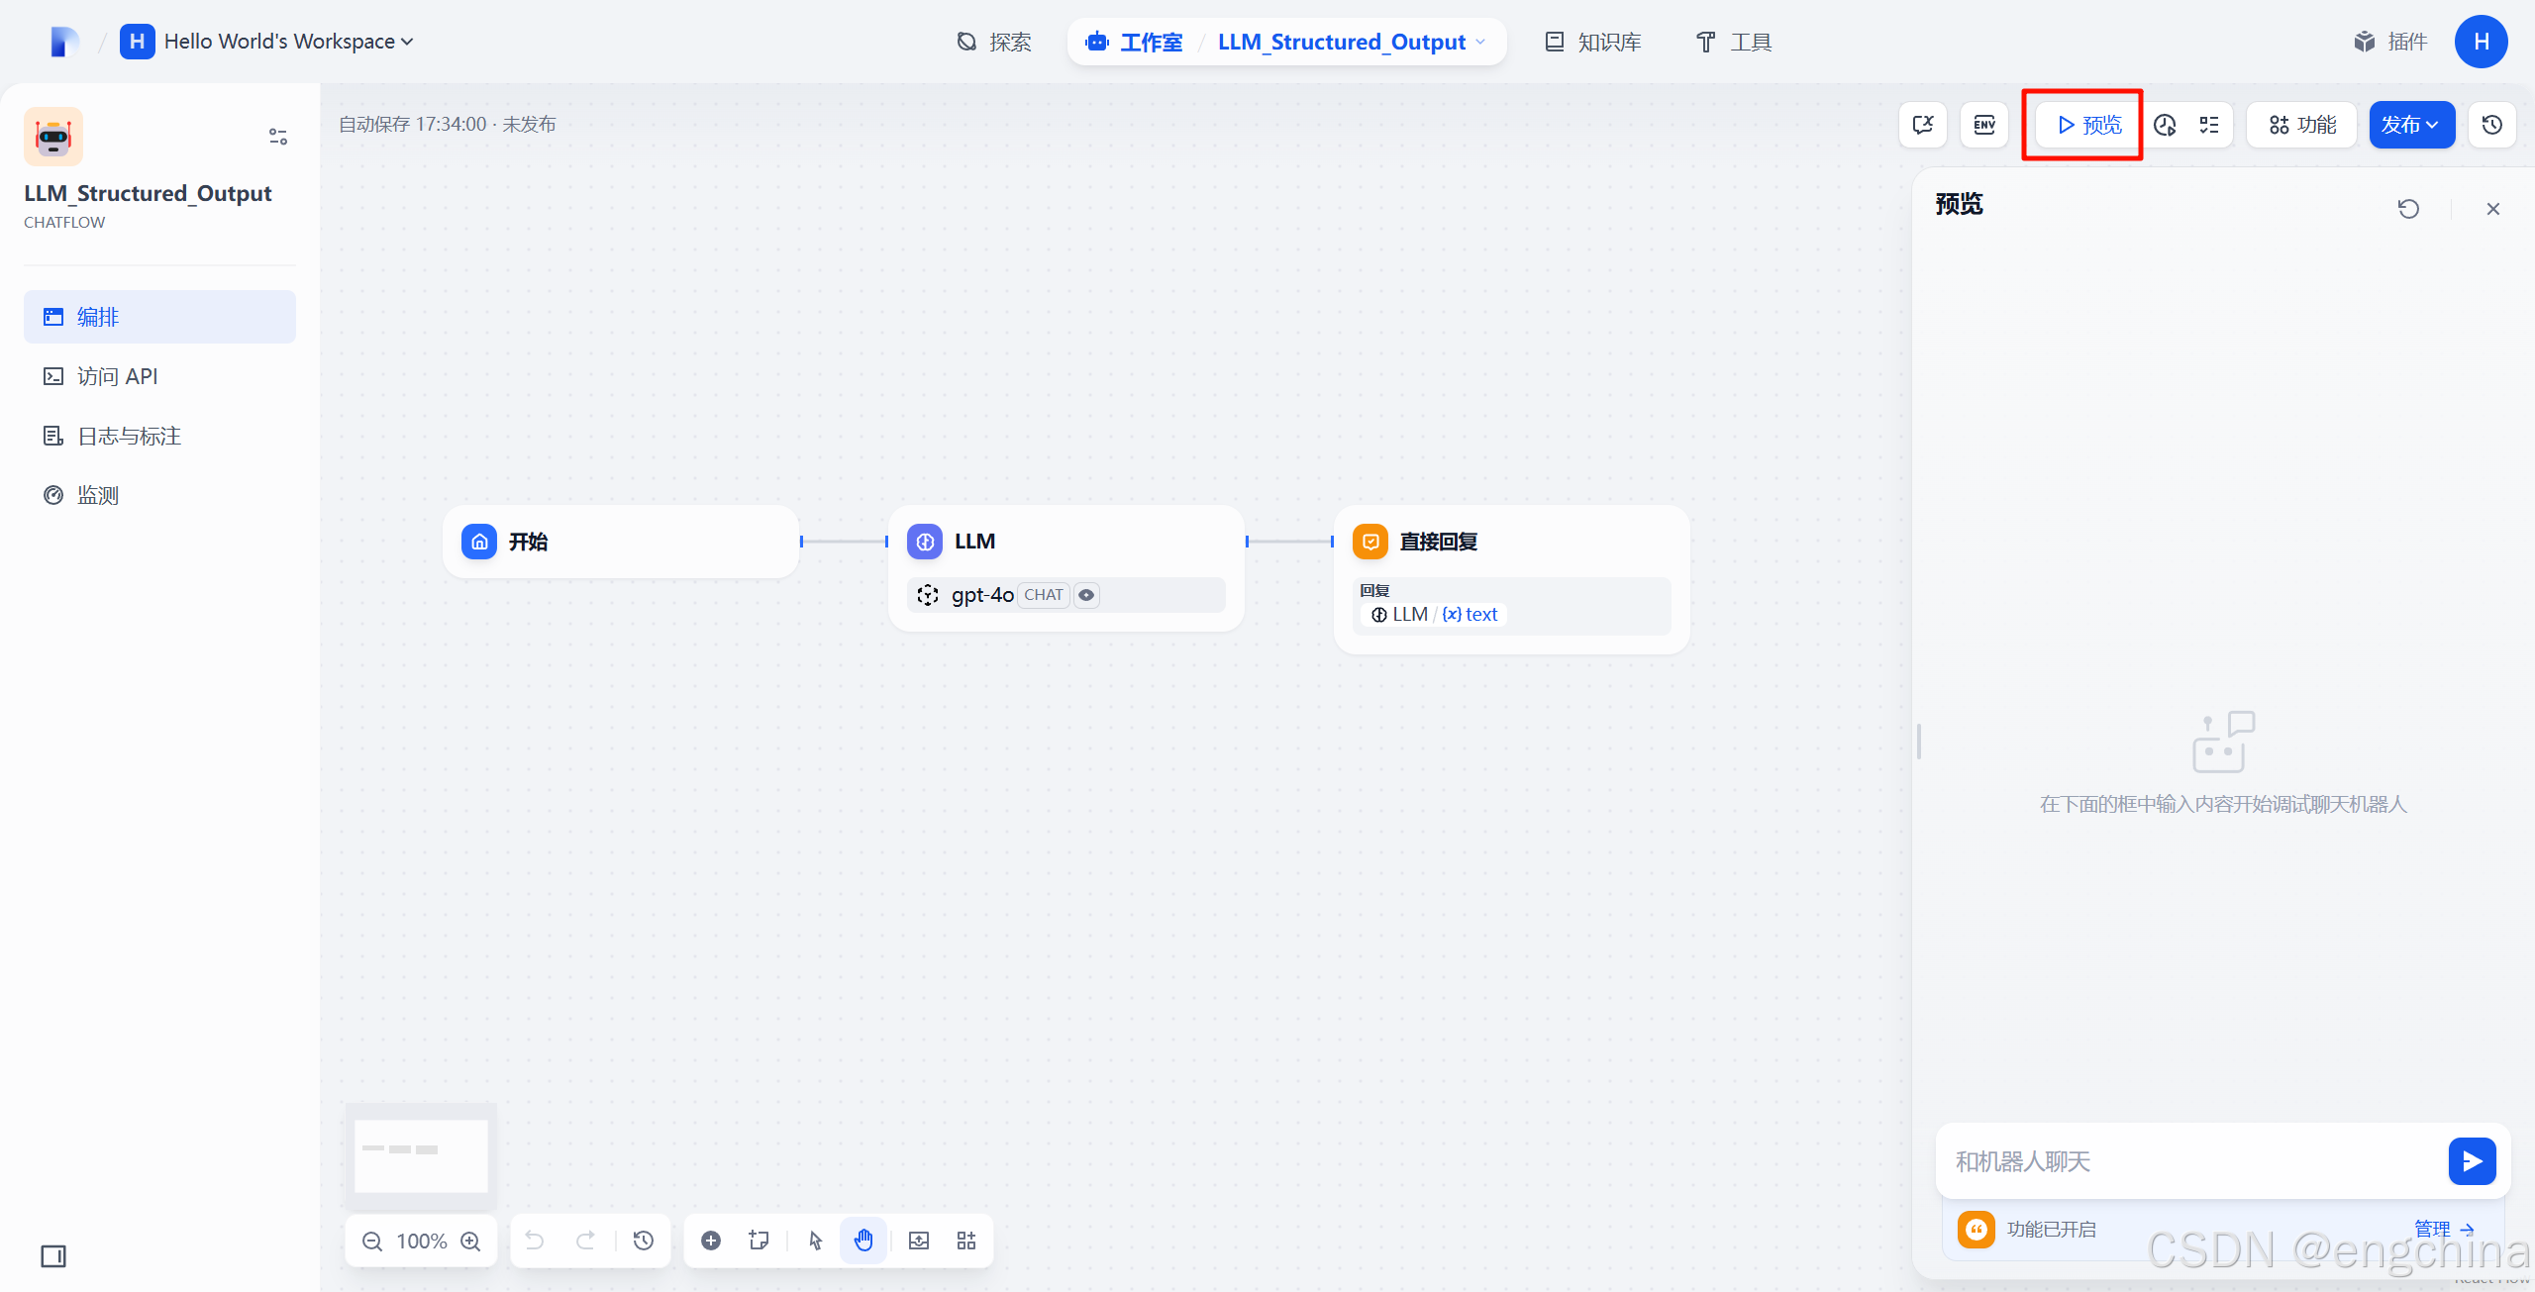The image size is (2535, 1292).
Task: Select the pointer mode tool
Action: click(815, 1241)
